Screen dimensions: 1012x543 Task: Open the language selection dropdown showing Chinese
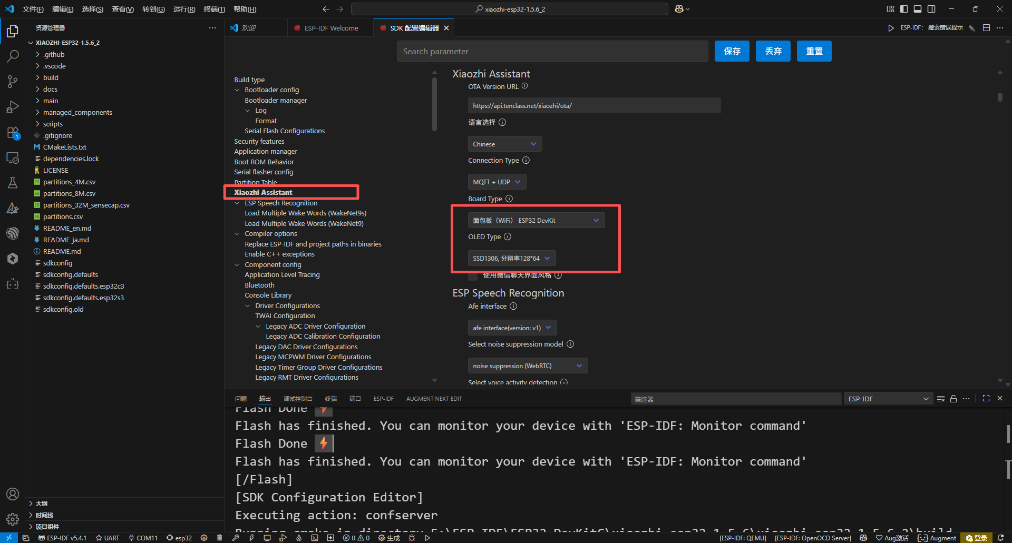click(504, 144)
